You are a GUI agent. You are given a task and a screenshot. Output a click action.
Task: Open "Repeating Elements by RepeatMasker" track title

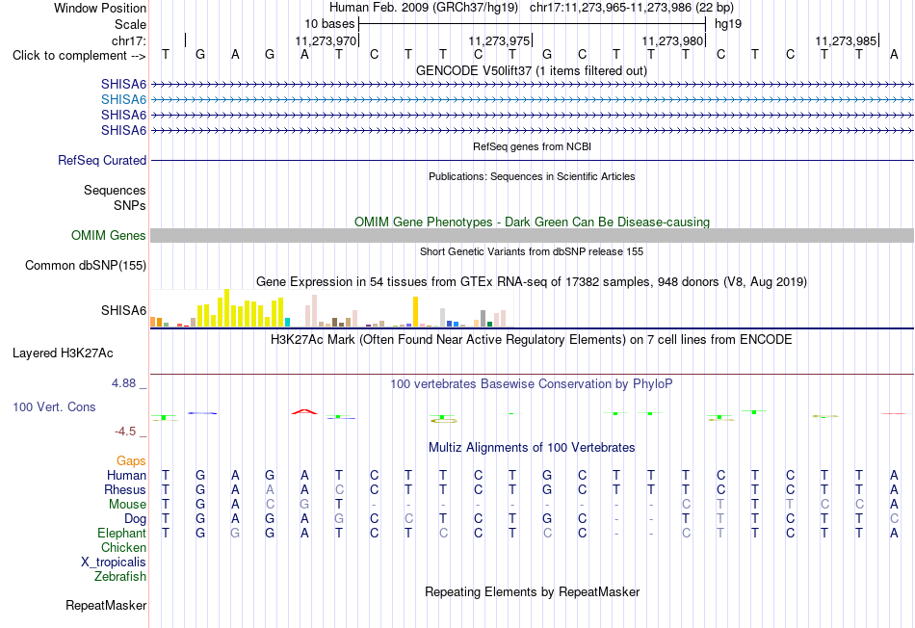[x=532, y=591]
